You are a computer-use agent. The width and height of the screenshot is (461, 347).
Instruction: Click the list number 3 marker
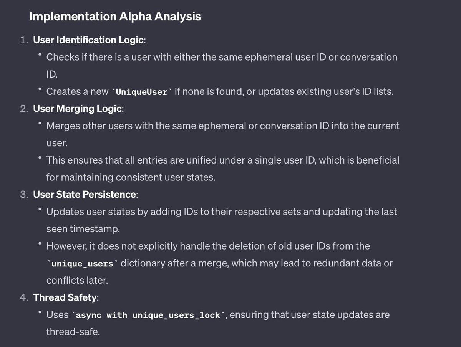coord(24,195)
